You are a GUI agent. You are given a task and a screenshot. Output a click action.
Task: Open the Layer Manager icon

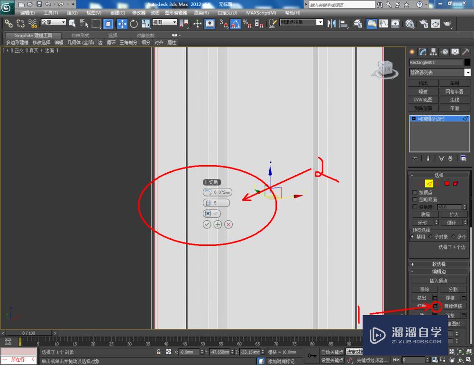pyautogui.click(x=358, y=23)
